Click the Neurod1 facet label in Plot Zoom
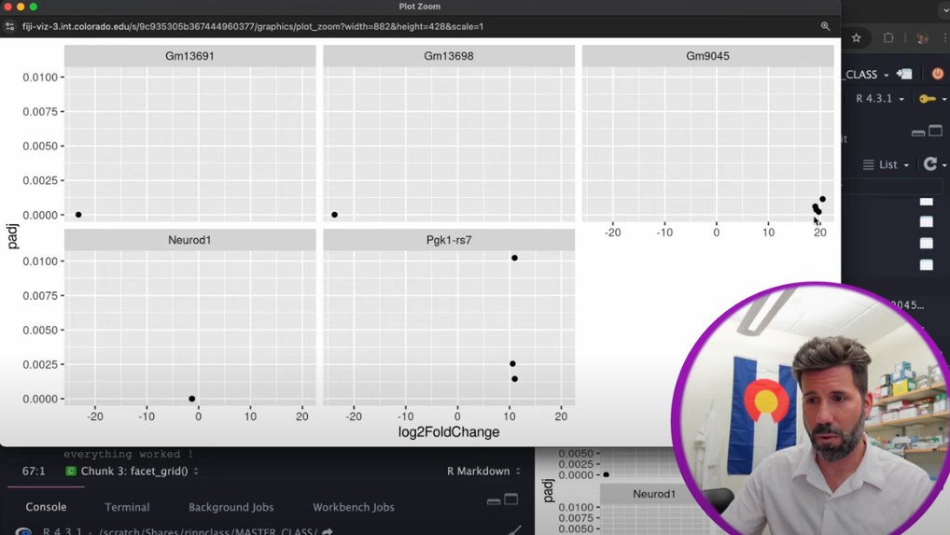This screenshot has width=950, height=535. point(189,240)
